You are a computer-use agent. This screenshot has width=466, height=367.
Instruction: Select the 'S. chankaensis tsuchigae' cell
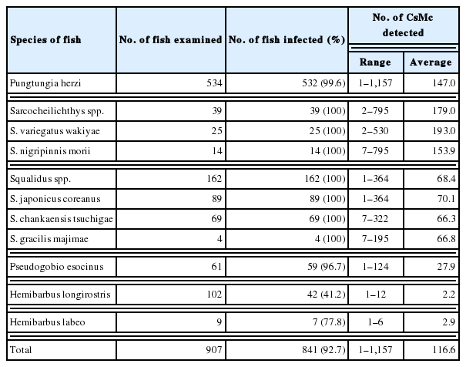[60, 219]
